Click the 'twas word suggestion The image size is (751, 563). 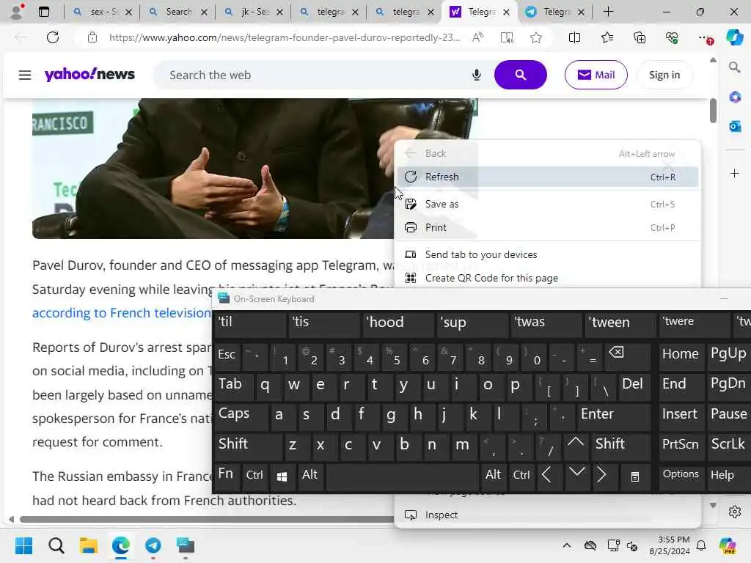pyautogui.click(x=546, y=323)
